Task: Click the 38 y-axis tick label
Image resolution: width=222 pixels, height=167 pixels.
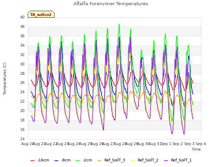Action: point(22,26)
